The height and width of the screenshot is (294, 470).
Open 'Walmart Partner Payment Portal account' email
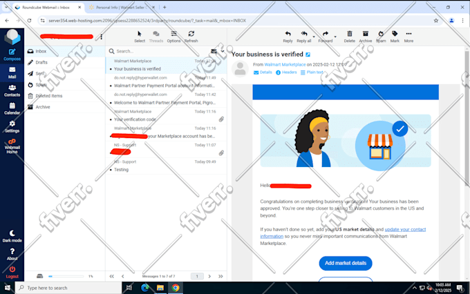point(166,82)
